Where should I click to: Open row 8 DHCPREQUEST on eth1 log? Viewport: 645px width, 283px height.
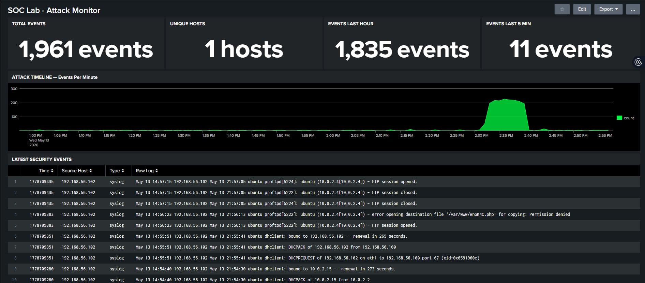(x=307, y=258)
